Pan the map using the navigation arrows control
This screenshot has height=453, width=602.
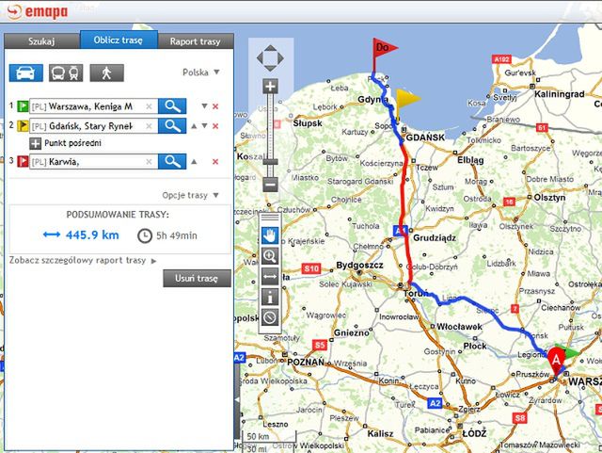point(270,58)
